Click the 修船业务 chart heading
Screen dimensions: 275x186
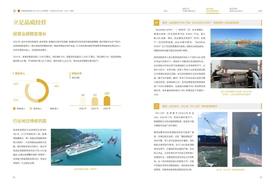(x=77, y=73)
